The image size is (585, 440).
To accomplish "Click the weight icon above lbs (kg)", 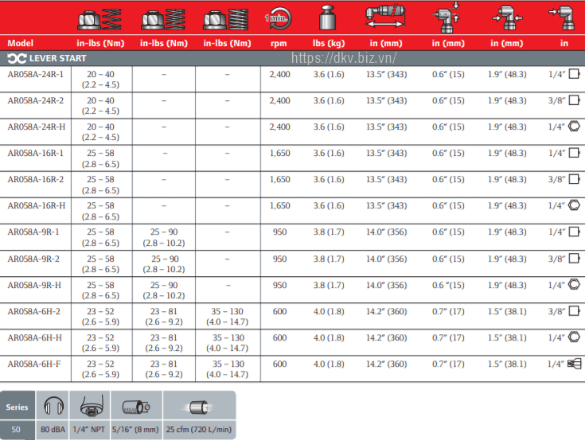I will [328, 18].
